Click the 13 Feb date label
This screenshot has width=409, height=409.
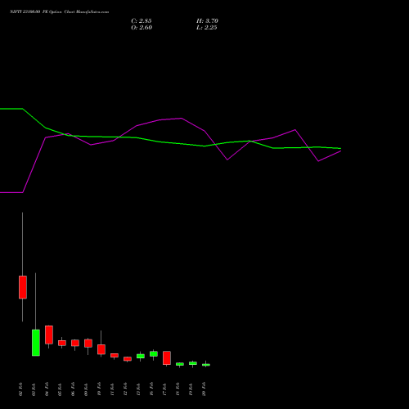click(139, 389)
